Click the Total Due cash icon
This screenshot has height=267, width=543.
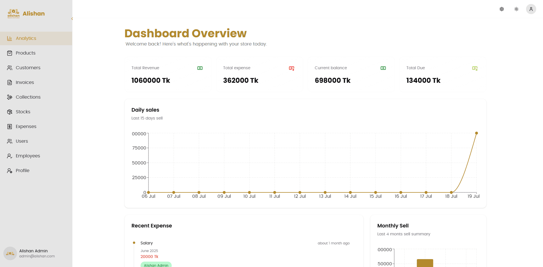tap(475, 68)
